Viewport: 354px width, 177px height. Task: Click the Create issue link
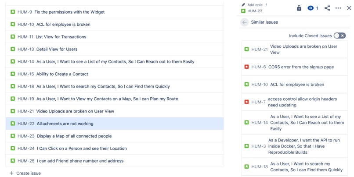pos(29,173)
